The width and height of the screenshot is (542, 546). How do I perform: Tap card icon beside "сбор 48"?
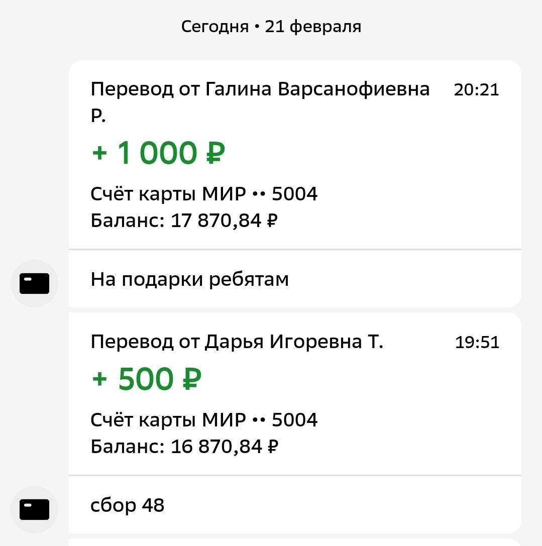click(34, 509)
